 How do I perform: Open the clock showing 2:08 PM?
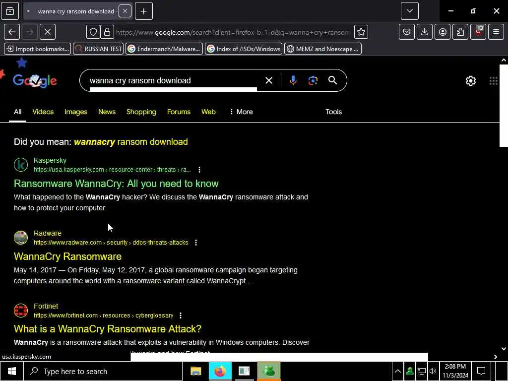[x=455, y=371]
